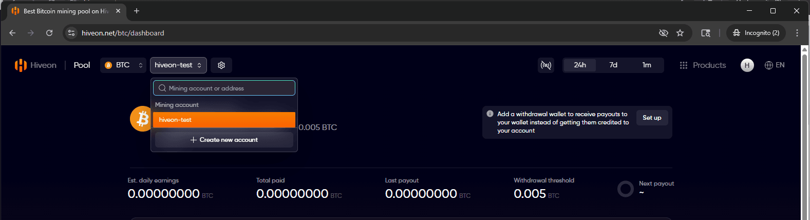Click the Withdrawal threshold 0.005 value

[x=530, y=194]
